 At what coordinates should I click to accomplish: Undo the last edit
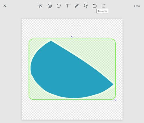tap(94, 6)
